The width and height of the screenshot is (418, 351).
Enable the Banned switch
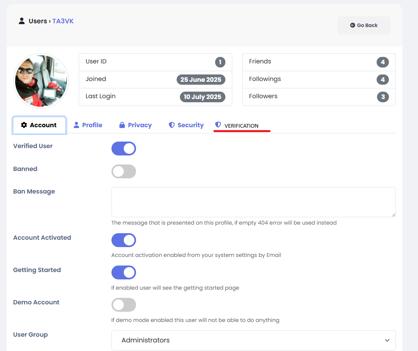[x=124, y=171]
